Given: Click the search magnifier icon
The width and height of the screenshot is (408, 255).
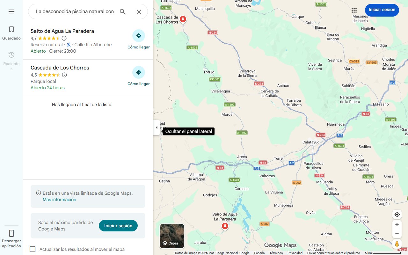Looking at the screenshot, I should tap(123, 11).
